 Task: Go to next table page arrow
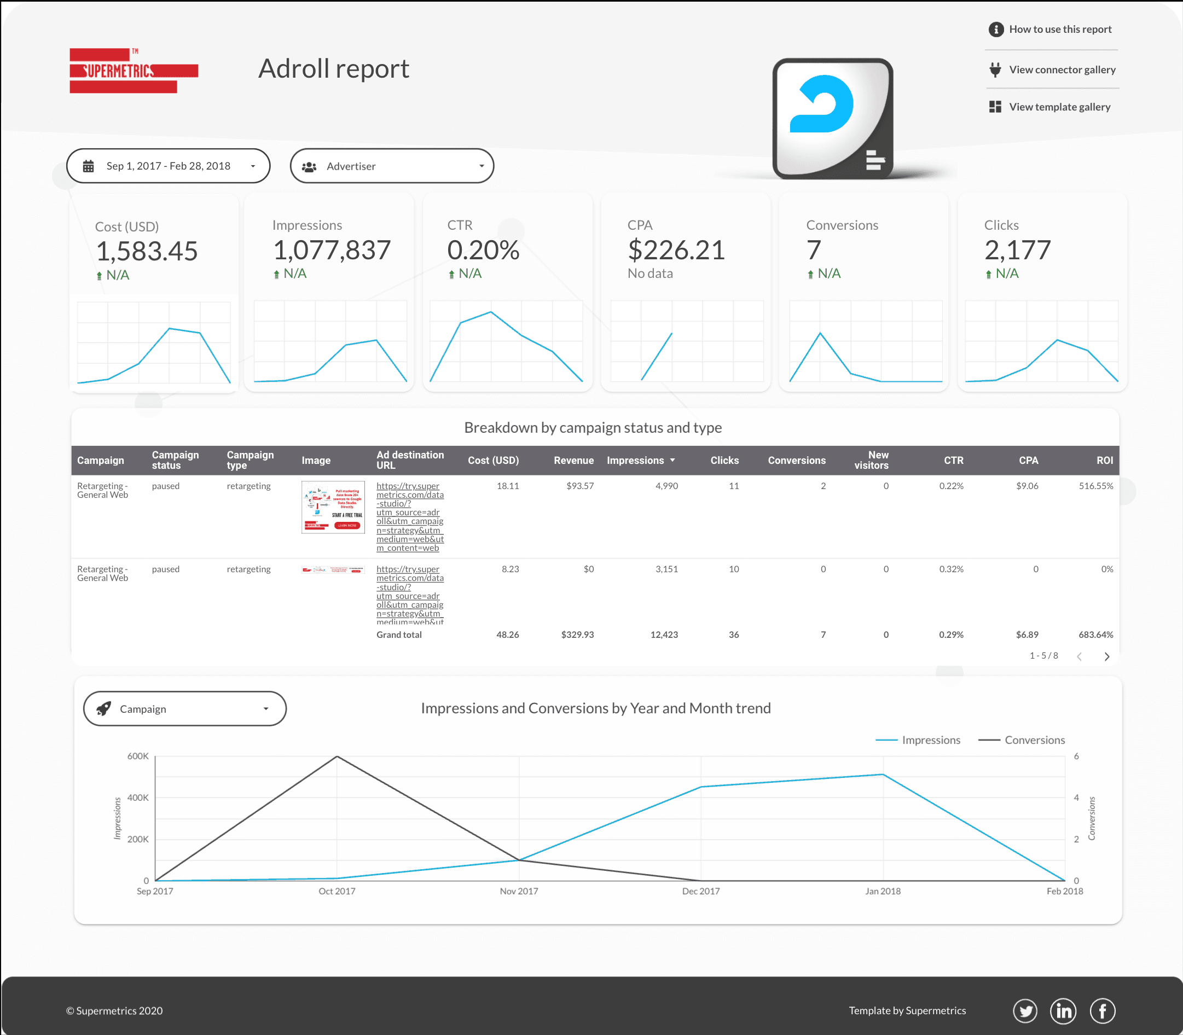tap(1107, 656)
